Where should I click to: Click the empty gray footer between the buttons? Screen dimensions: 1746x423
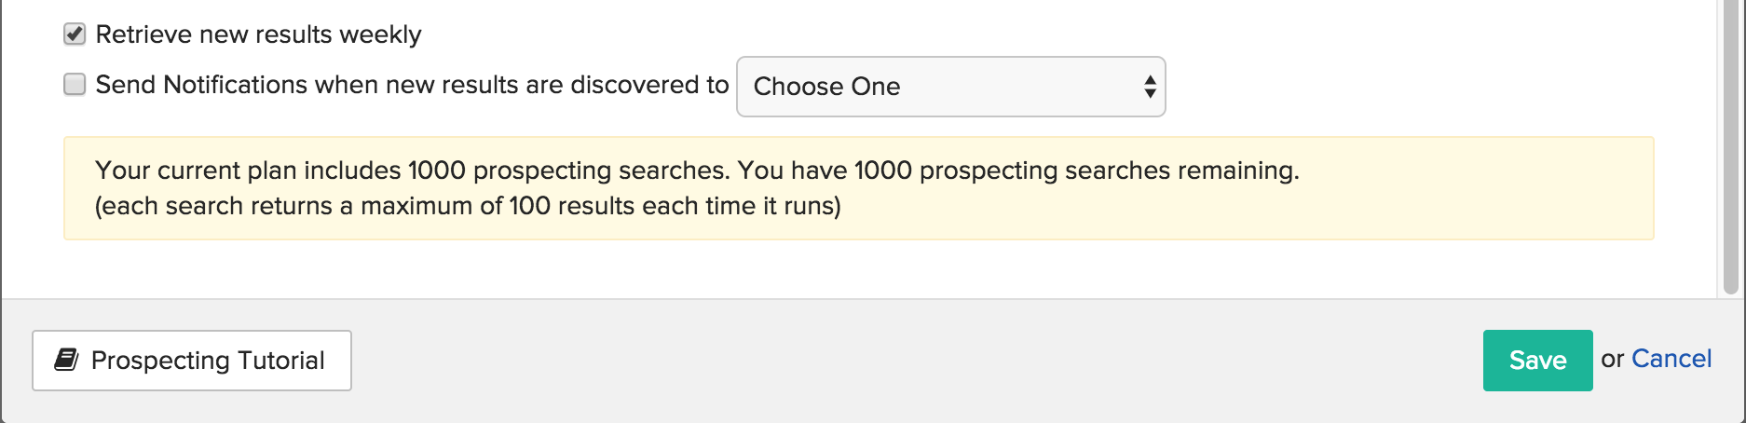pyautogui.click(x=917, y=361)
